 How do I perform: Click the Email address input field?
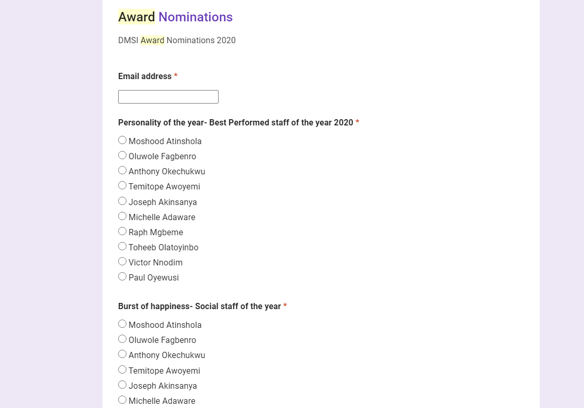168,97
